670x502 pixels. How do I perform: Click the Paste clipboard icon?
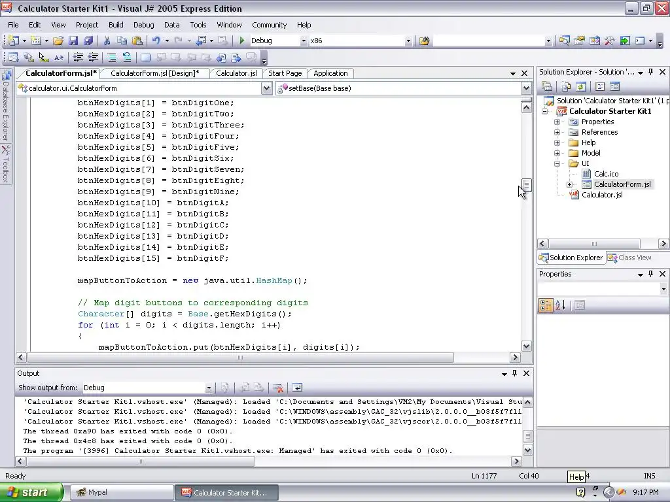click(x=137, y=41)
